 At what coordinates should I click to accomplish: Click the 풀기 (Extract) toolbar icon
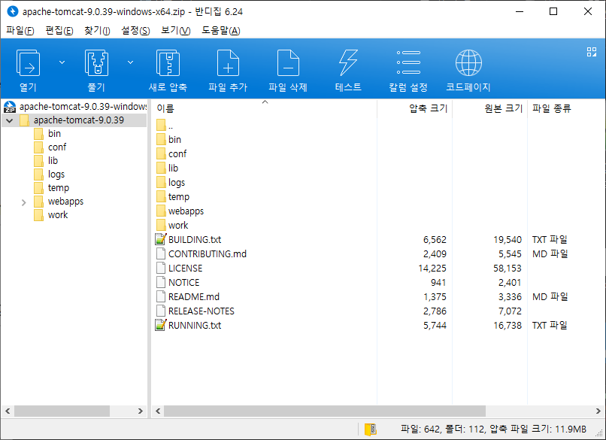[x=96, y=63]
